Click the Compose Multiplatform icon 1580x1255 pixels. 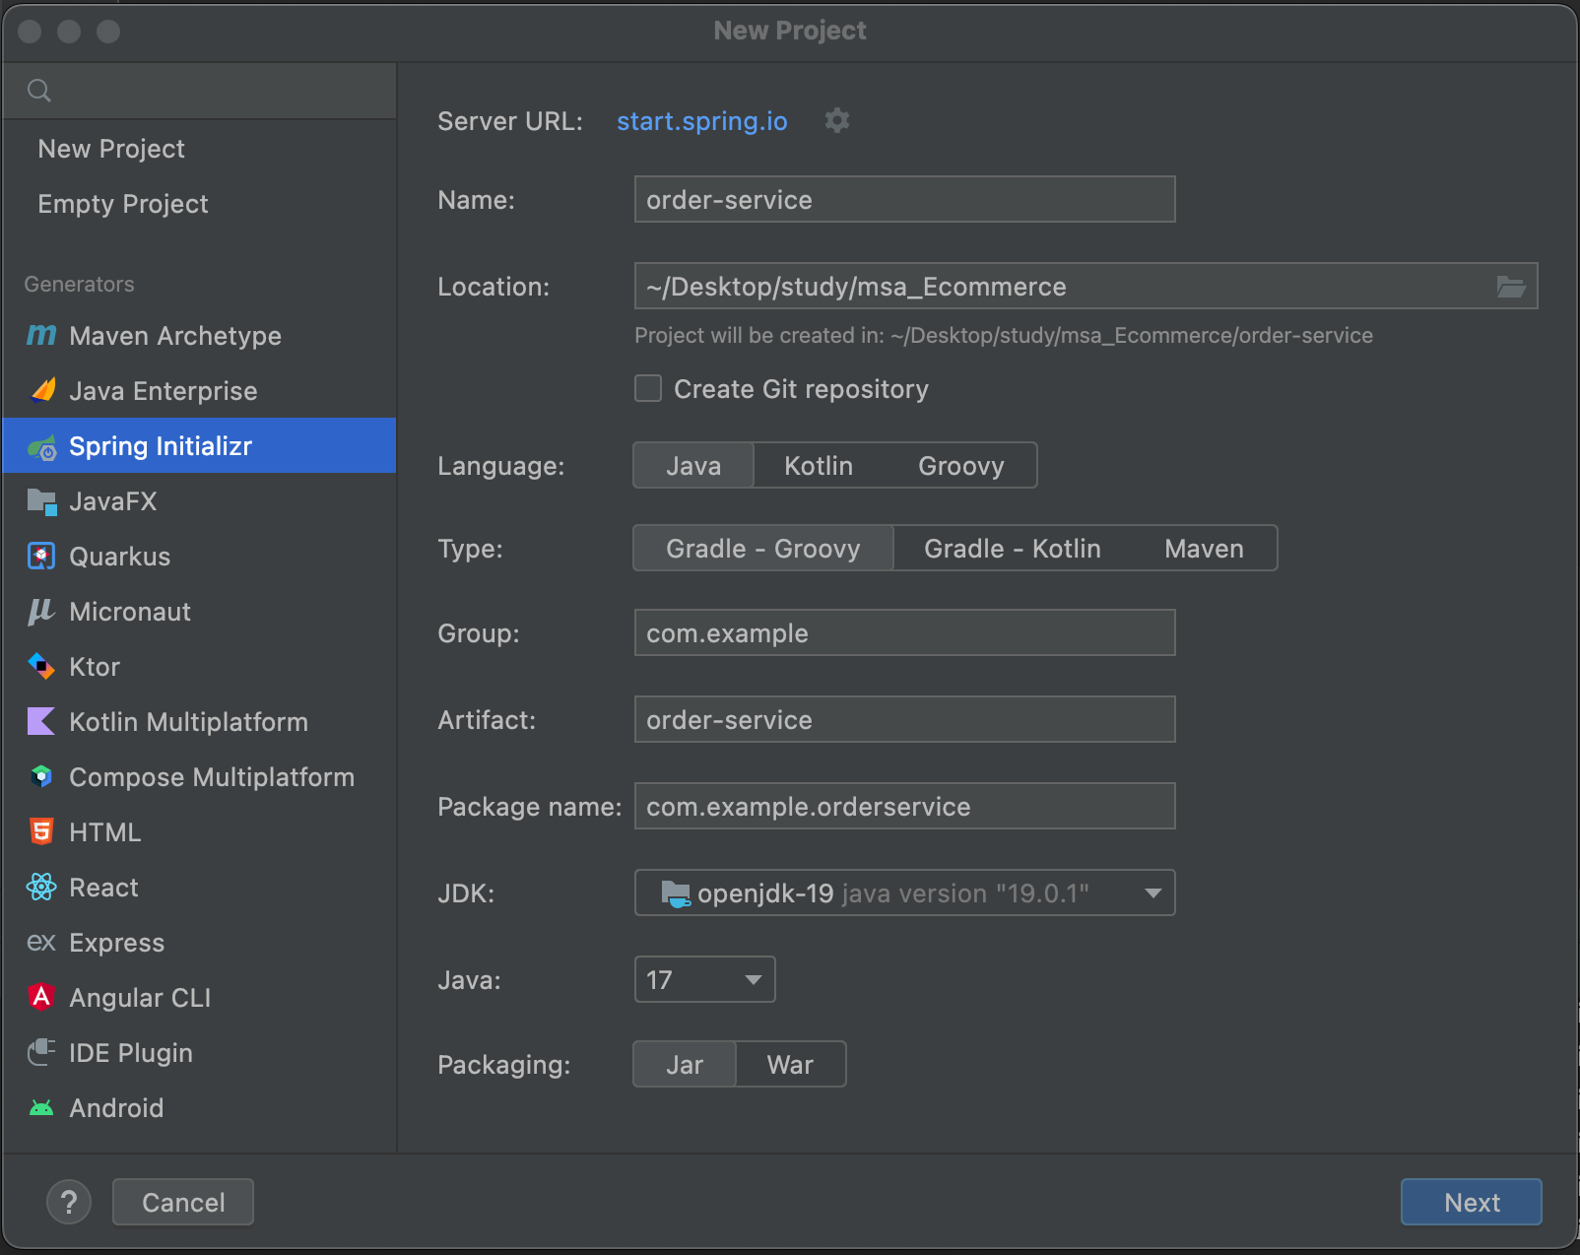tap(41, 777)
